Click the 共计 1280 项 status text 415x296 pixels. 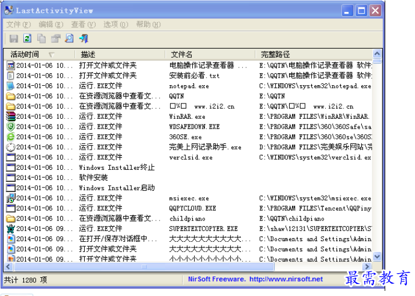tap(25, 280)
